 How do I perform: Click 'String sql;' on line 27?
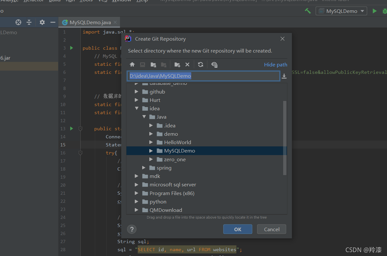[x=133, y=241]
